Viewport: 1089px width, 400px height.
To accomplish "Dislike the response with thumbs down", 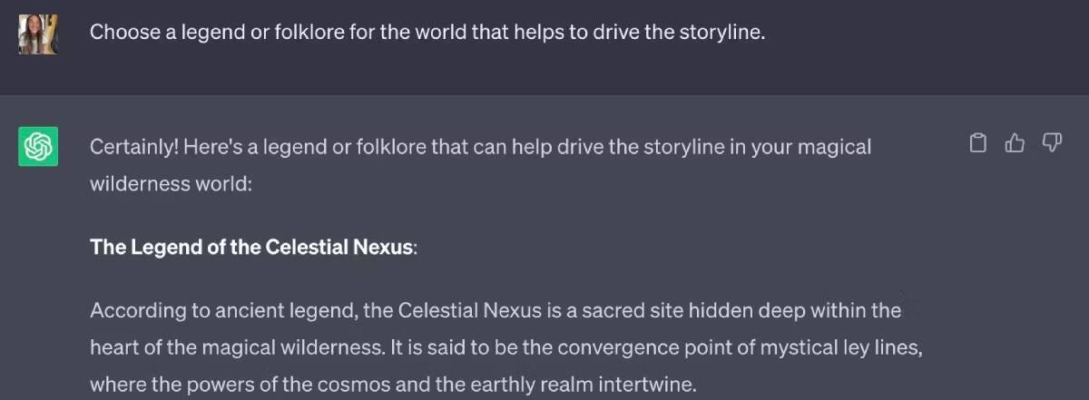I will pyautogui.click(x=1052, y=143).
